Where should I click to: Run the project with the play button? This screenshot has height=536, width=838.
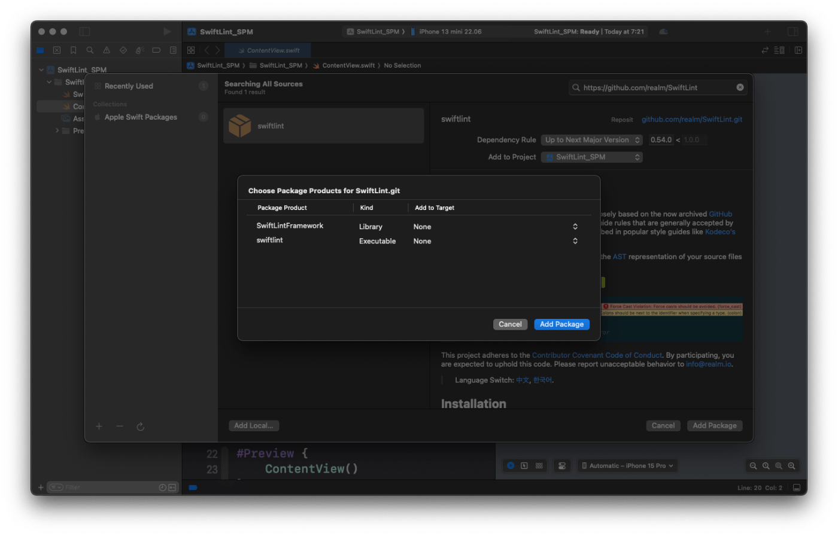click(167, 31)
